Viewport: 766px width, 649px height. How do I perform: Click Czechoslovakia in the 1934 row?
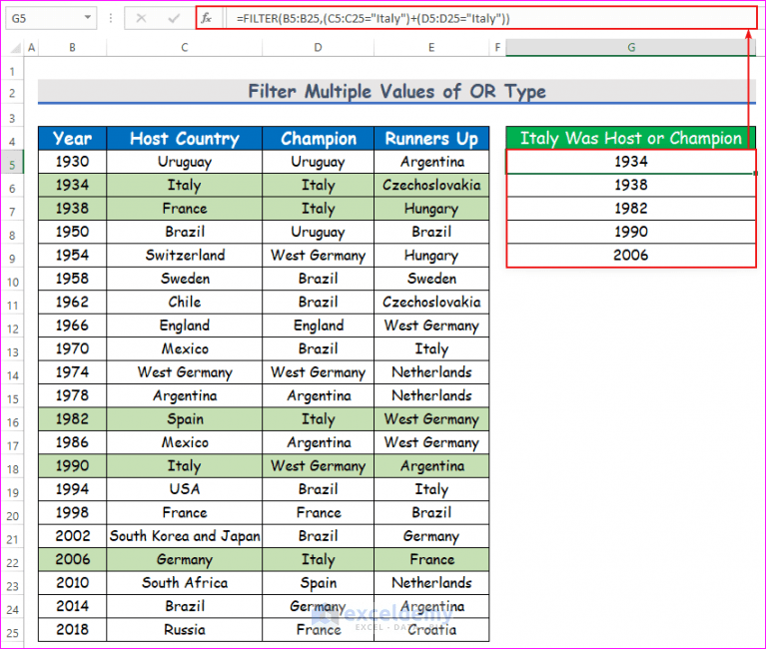click(431, 185)
